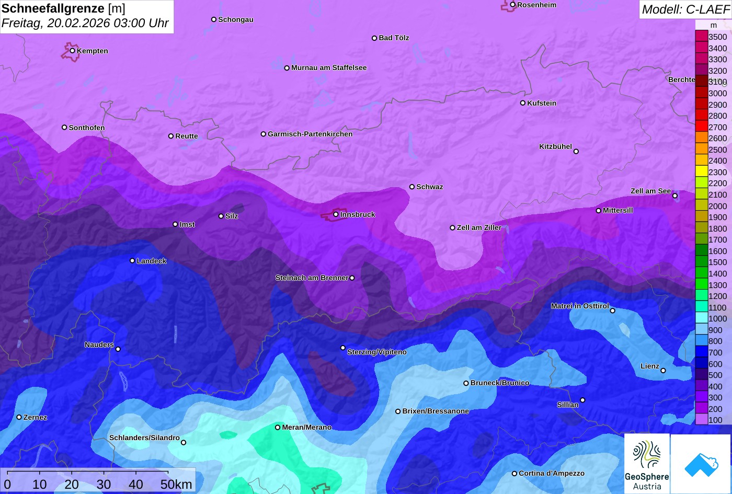This screenshot has height=494, width=732.
Task: Click the Steinach am Brenner marker
Action: pos(352,278)
